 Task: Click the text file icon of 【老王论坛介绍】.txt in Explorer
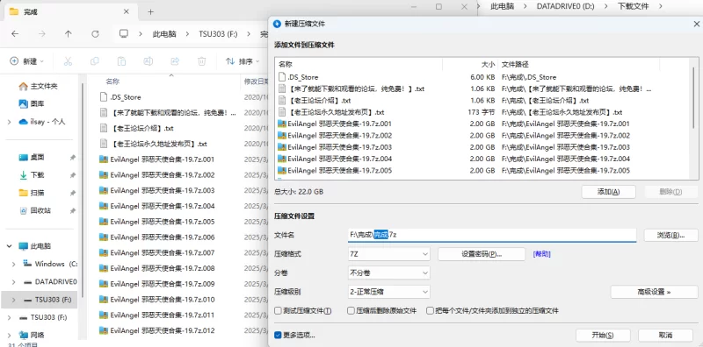point(104,128)
